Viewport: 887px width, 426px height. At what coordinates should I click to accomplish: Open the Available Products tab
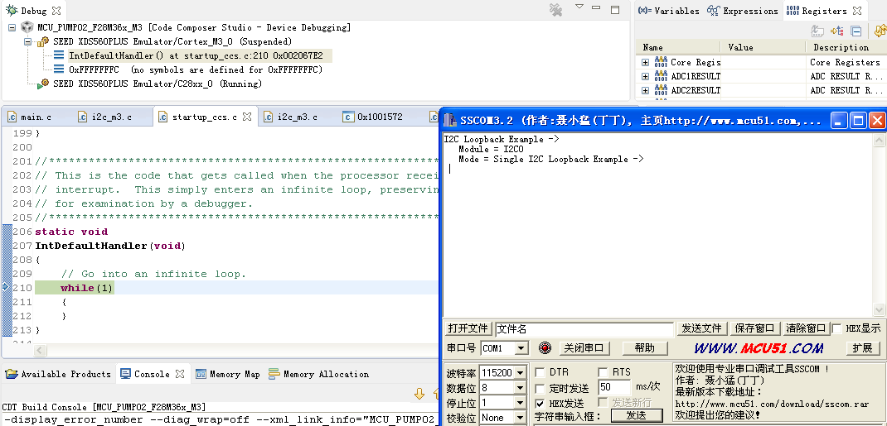(58, 374)
